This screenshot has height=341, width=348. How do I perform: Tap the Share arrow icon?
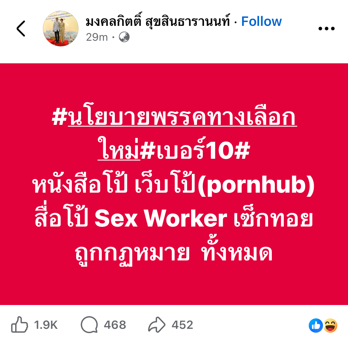pos(157,325)
